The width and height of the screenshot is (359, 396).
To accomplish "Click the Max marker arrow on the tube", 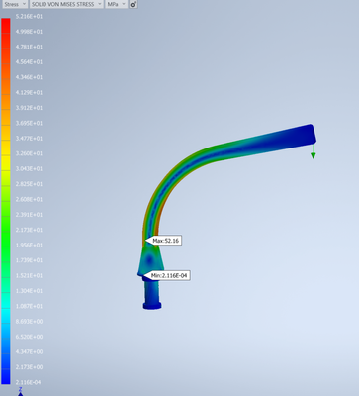I will [148, 241].
